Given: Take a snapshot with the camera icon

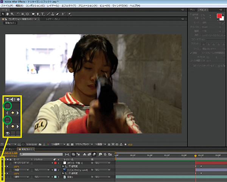Looking at the screenshot, I should 40,145.
